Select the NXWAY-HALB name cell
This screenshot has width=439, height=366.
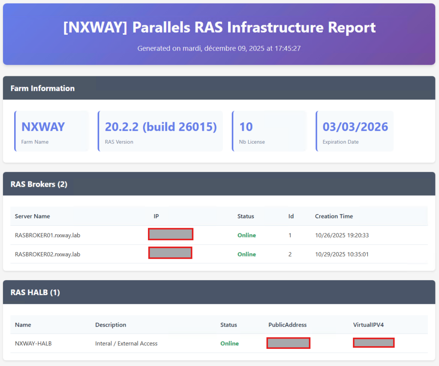coord(33,343)
